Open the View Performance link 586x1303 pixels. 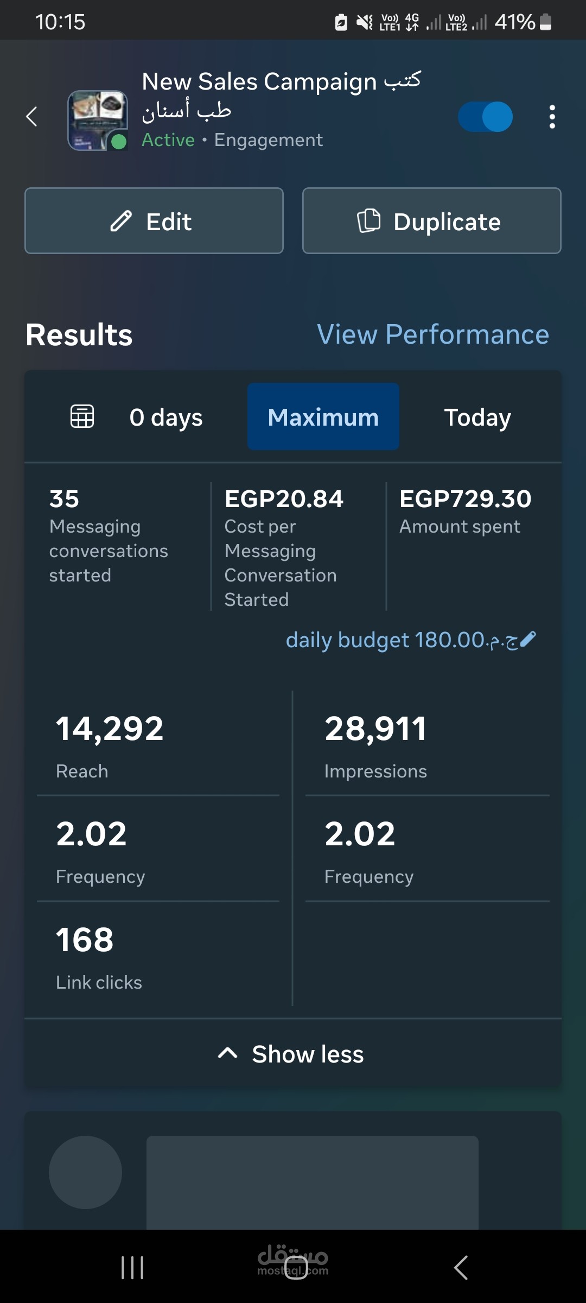pos(433,334)
